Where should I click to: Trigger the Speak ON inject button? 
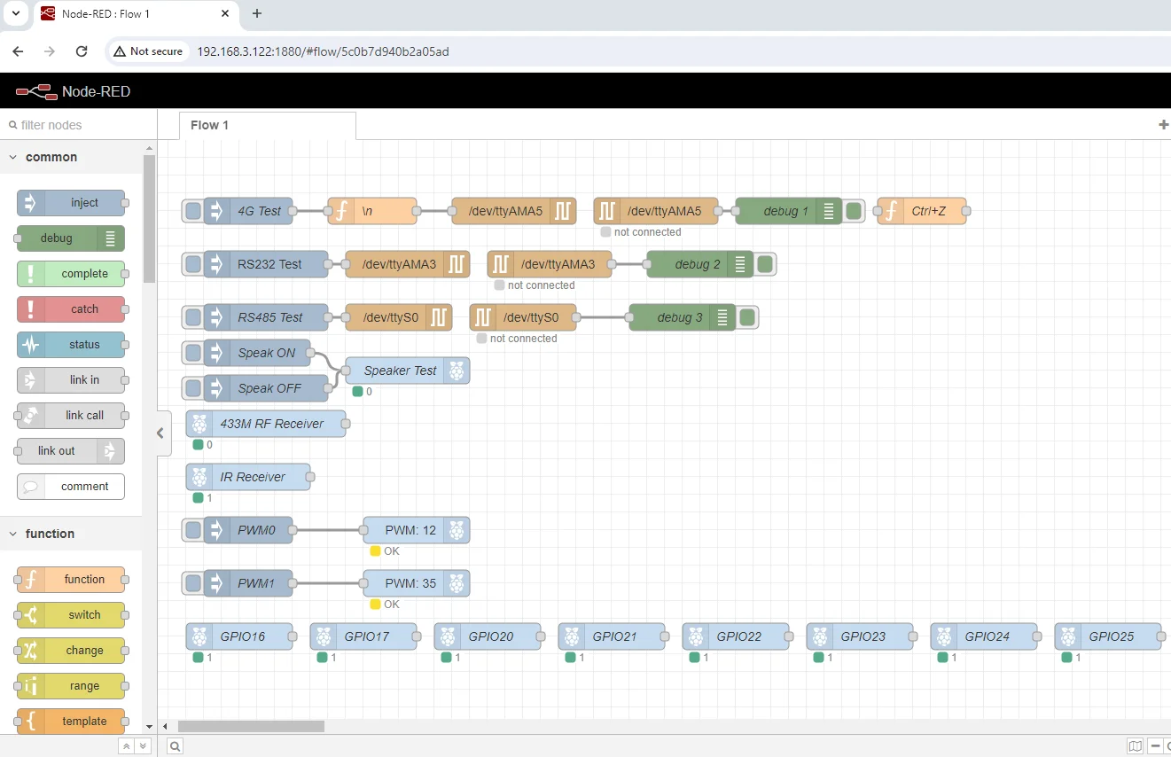(192, 353)
